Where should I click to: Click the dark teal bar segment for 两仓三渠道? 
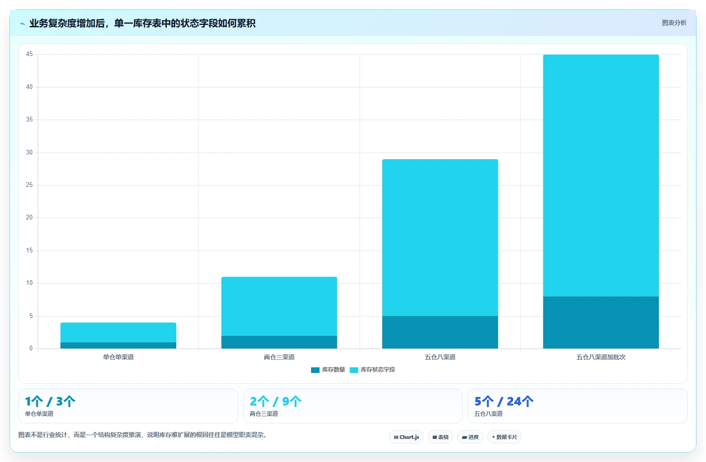pos(279,342)
